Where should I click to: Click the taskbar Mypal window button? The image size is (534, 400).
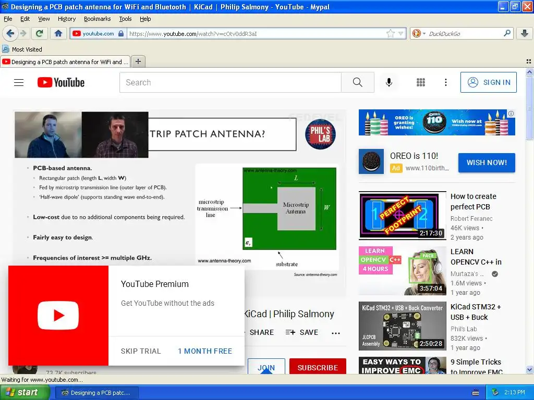(x=96, y=393)
